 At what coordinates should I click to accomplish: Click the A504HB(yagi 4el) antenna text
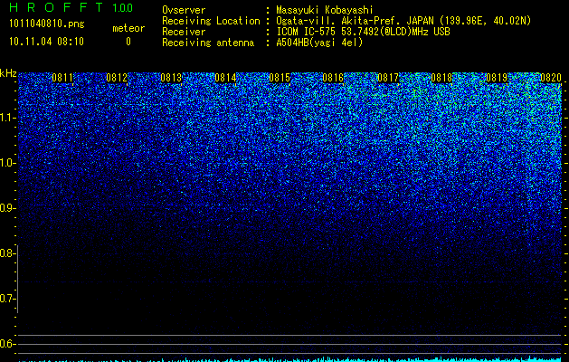[319, 43]
